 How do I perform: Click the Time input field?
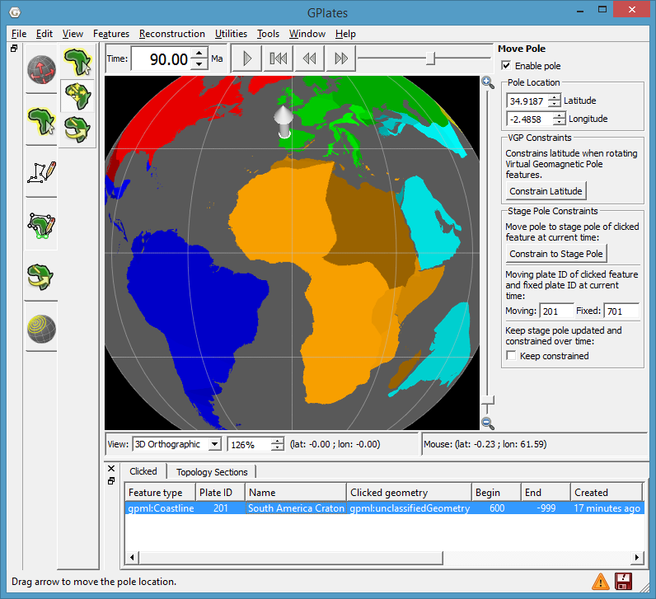point(162,59)
